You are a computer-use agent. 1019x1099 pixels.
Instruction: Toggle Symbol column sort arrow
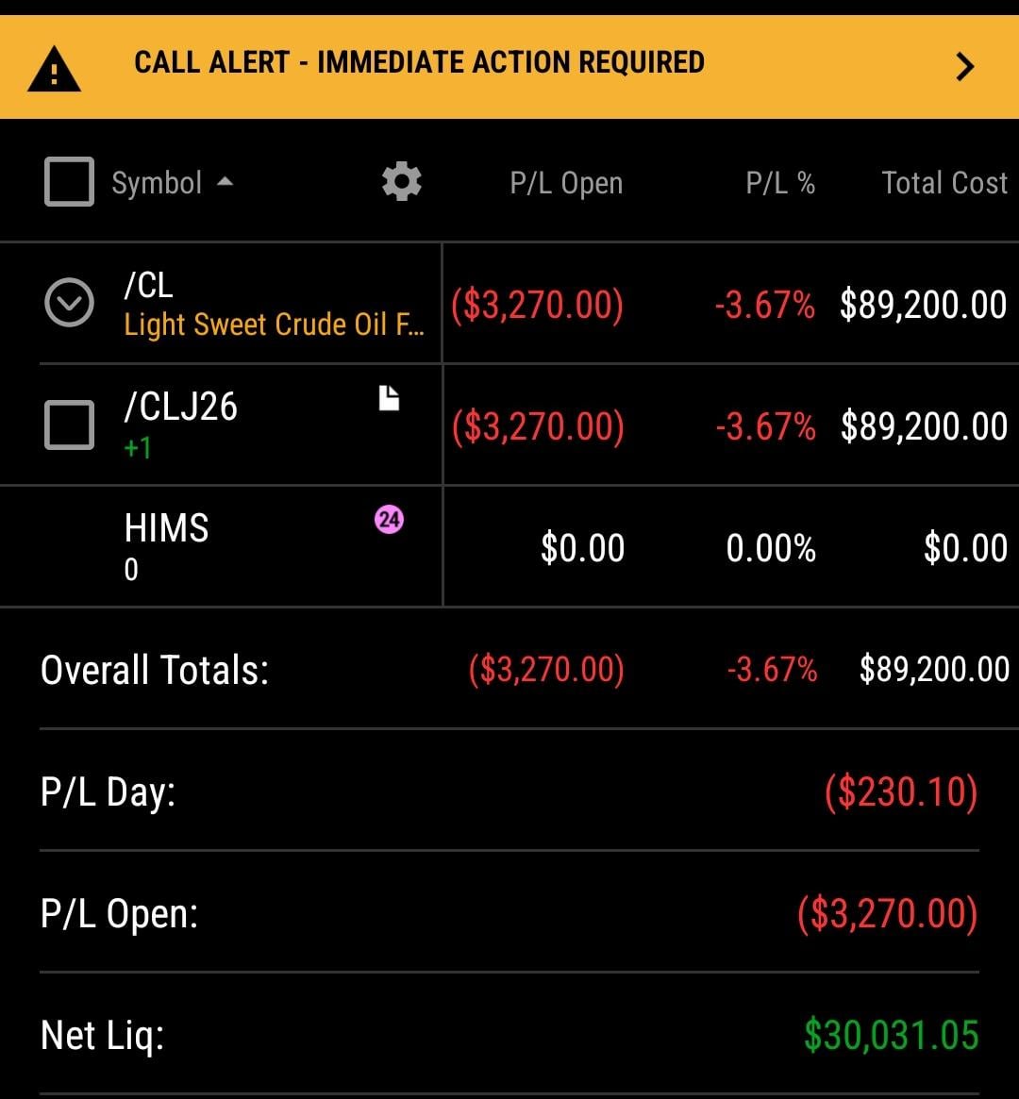[x=225, y=181]
